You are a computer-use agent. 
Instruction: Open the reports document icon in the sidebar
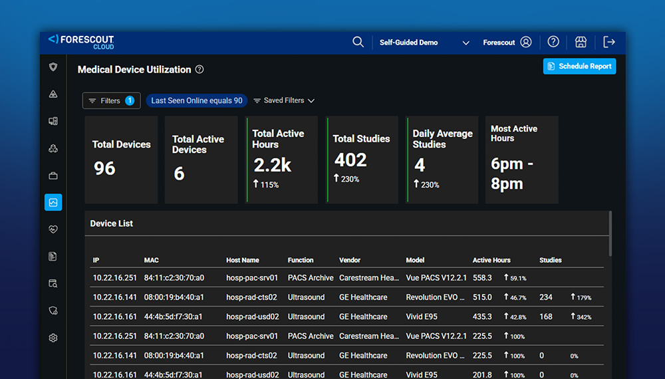point(53,257)
